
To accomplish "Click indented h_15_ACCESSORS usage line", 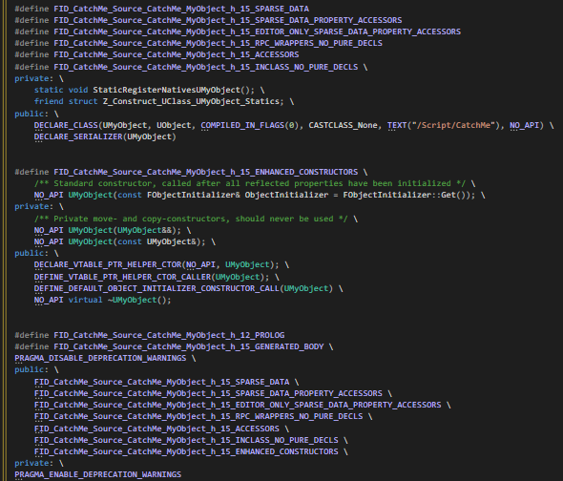I will pos(156,429).
